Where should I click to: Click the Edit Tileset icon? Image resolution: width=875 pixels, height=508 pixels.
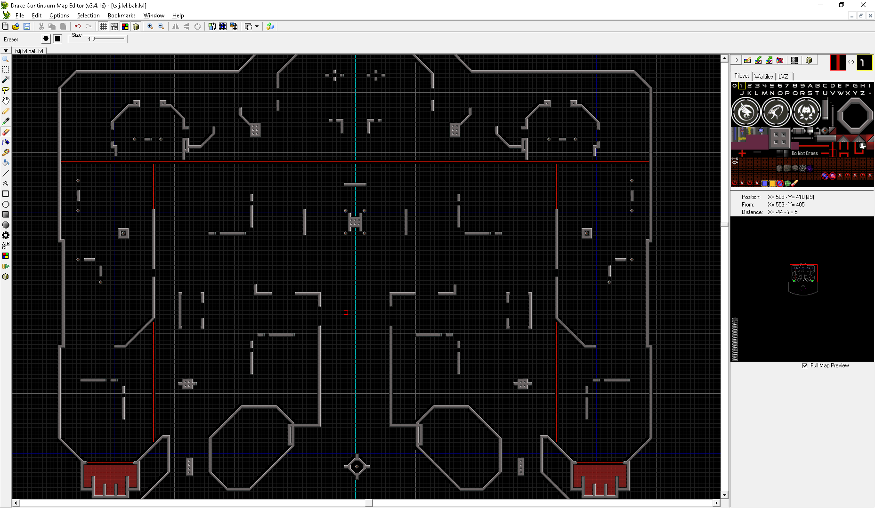pyautogui.click(x=747, y=60)
